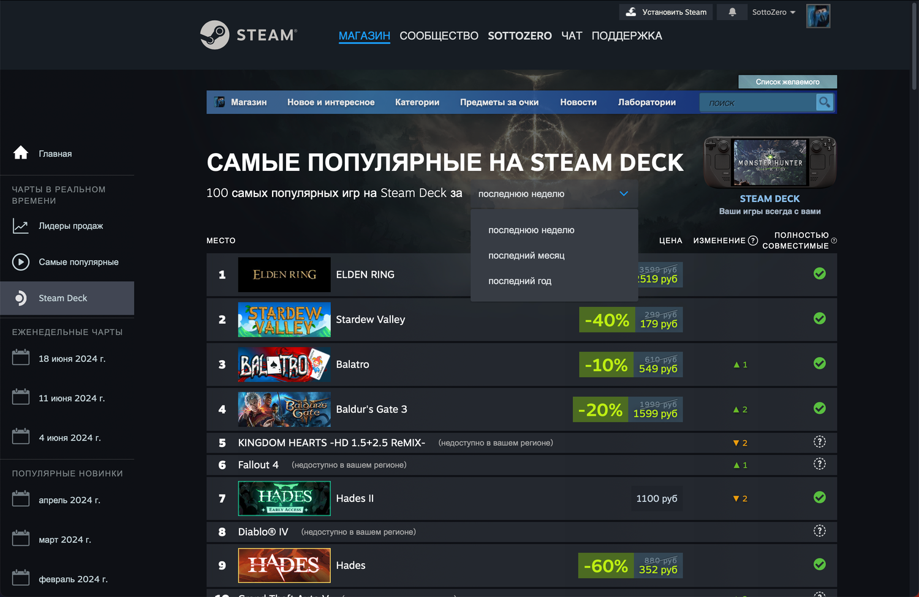Click calendar icon for февраль 2024

click(21, 578)
